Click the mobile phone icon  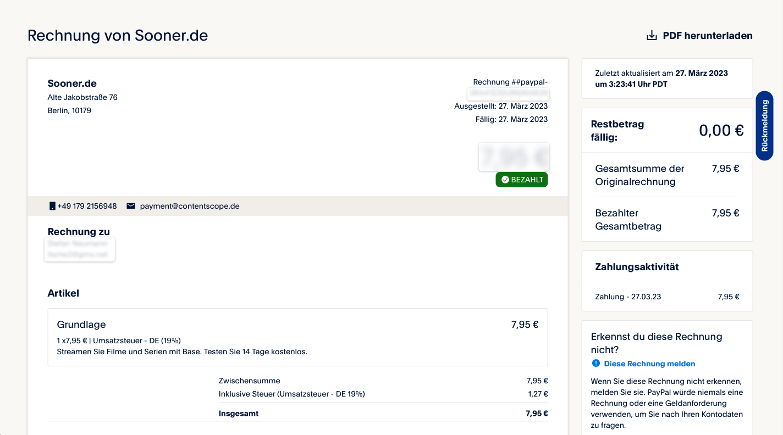(52, 206)
